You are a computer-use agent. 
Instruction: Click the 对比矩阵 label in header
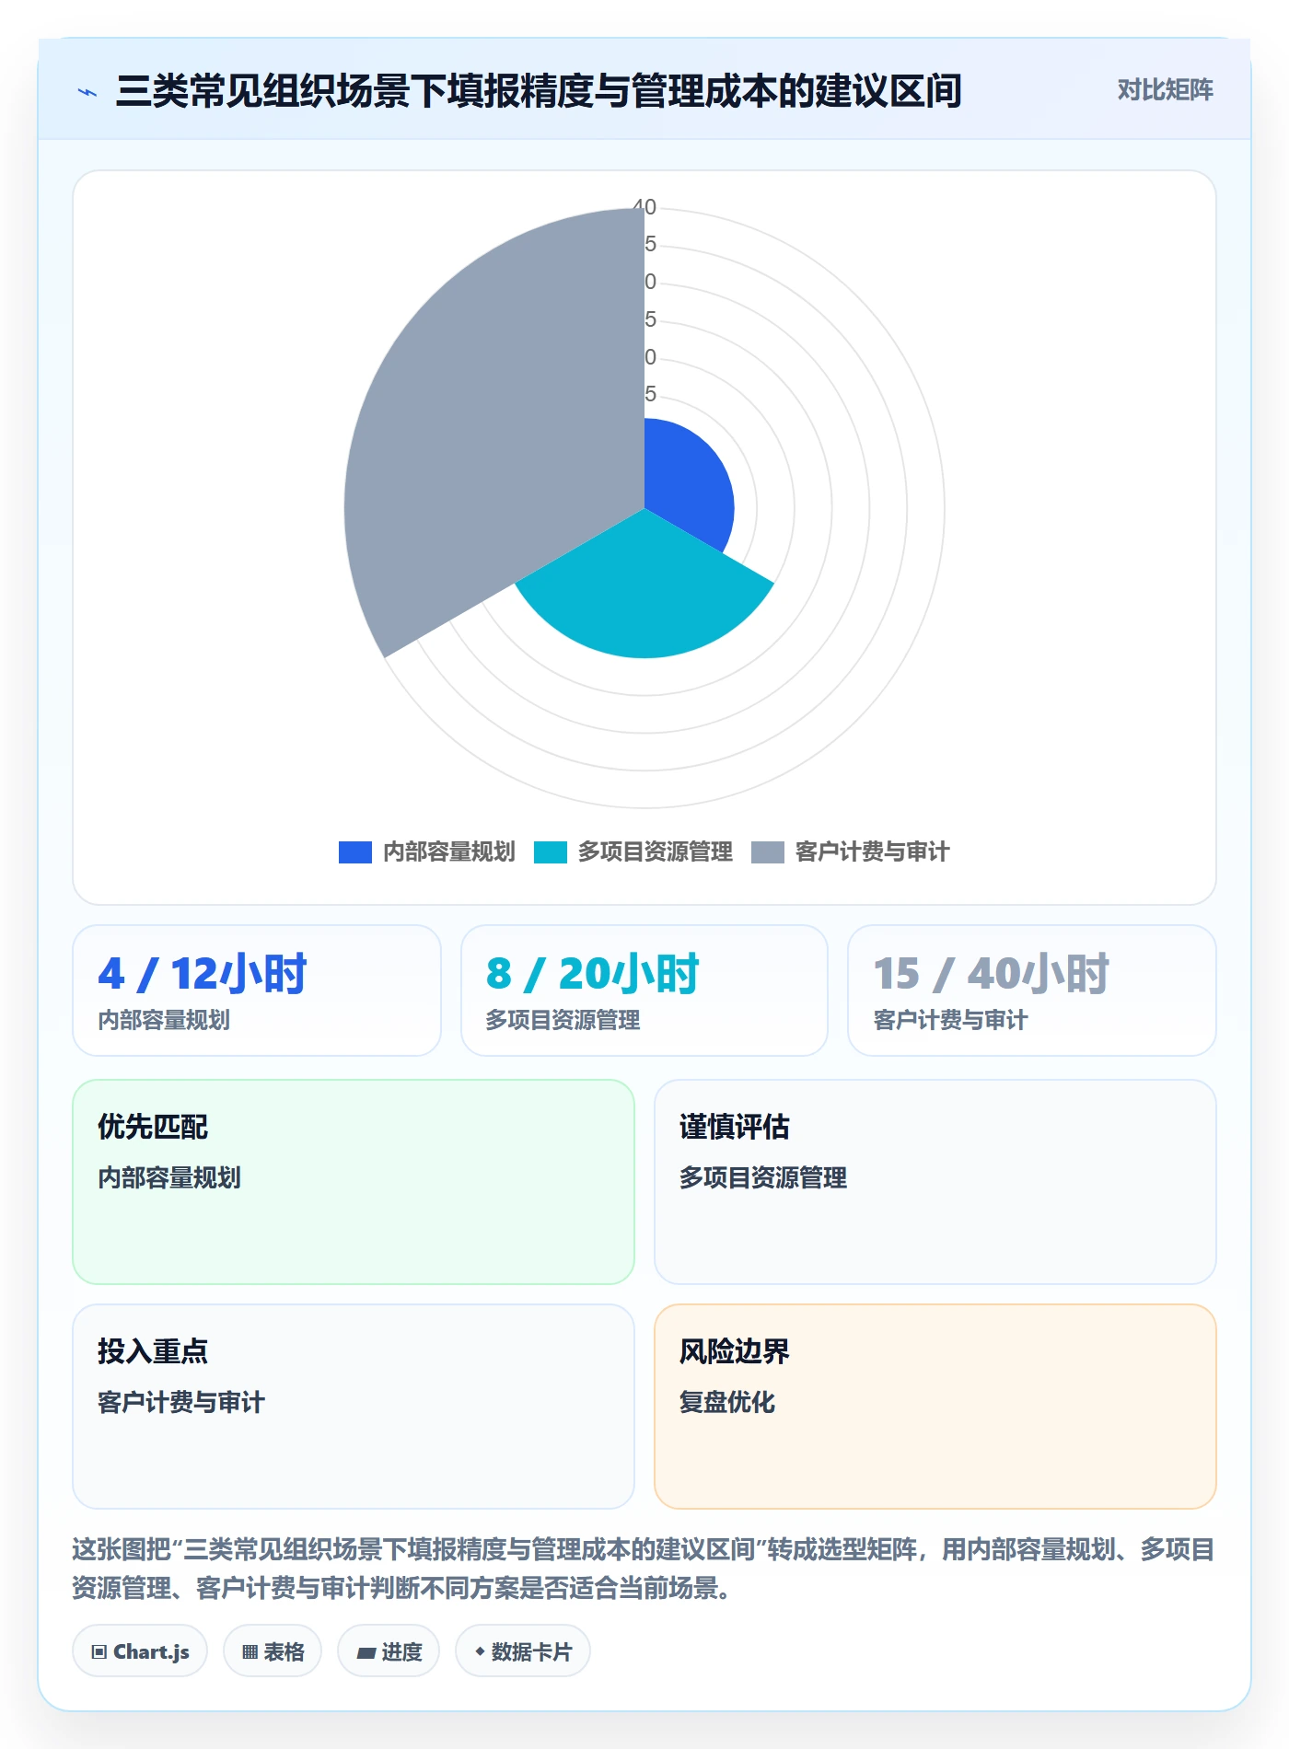1165,89
